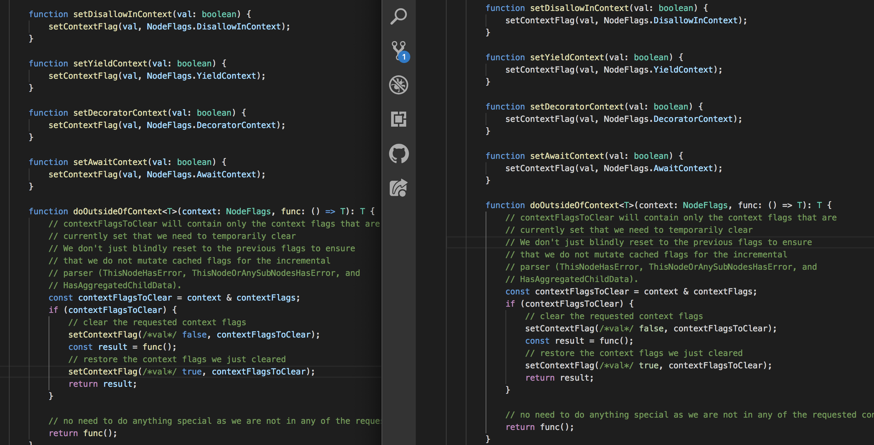Click setYieldContext function name in right editor
The height and width of the screenshot is (445, 874).
click(567, 57)
